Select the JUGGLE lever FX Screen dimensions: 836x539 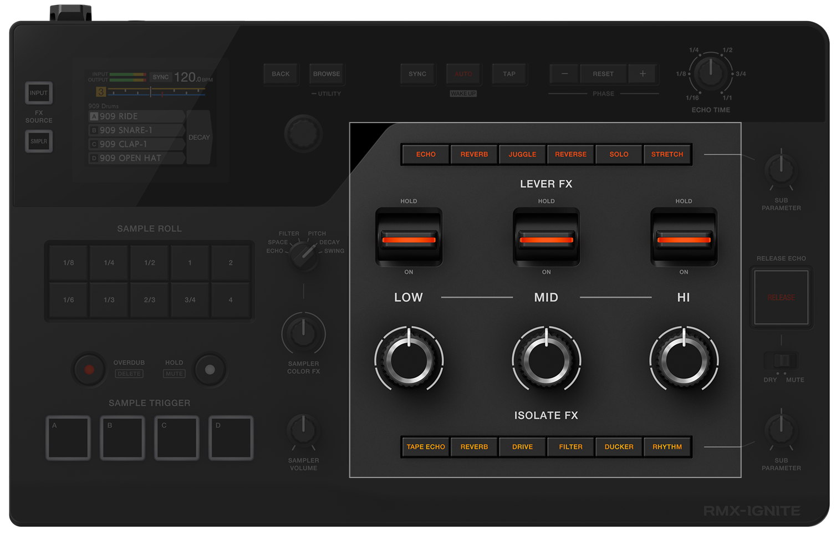tap(522, 154)
